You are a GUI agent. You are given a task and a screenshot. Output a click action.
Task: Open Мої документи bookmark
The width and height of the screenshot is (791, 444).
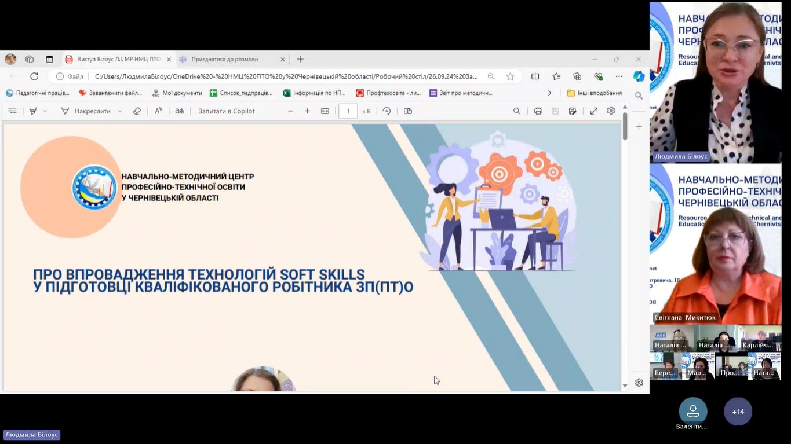[x=177, y=93]
